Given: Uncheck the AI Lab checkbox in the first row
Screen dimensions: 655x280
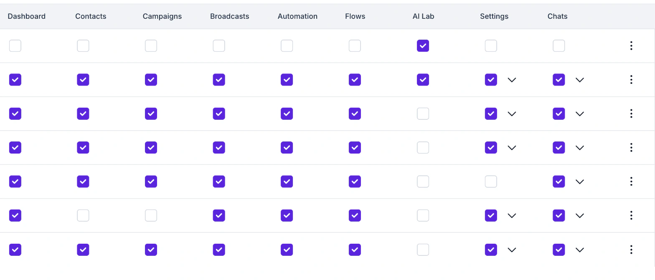Looking at the screenshot, I should pyautogui.click(x=423, y=46).
